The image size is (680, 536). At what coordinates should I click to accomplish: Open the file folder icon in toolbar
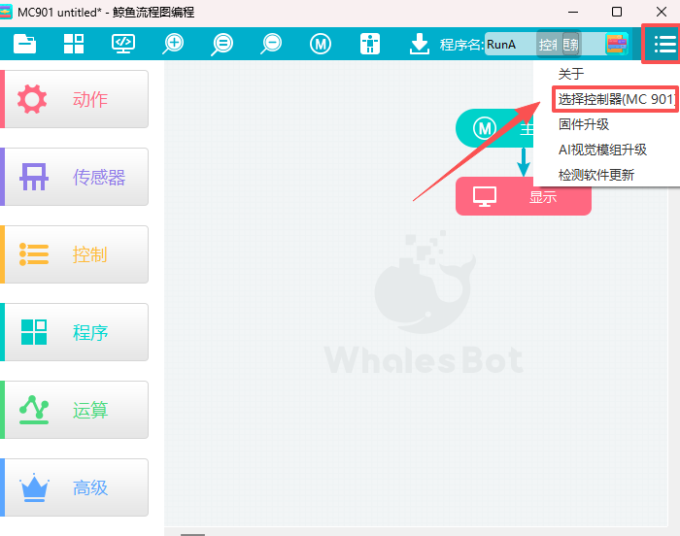[x=24, y=44]
